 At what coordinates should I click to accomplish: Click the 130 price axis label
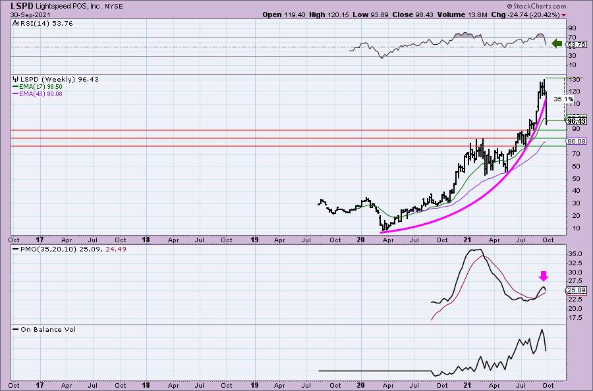[574, 80]
